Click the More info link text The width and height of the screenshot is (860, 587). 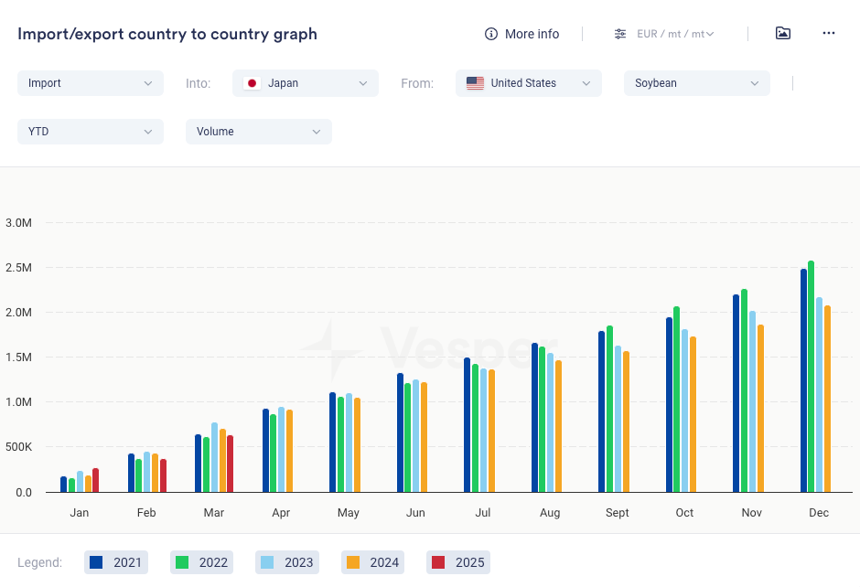[x=532, y=34]
